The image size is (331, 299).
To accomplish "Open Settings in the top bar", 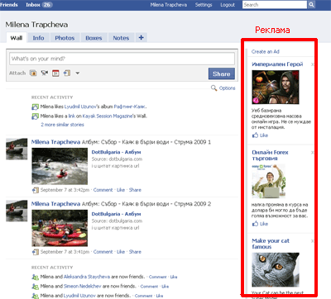I will pos(204,5).
